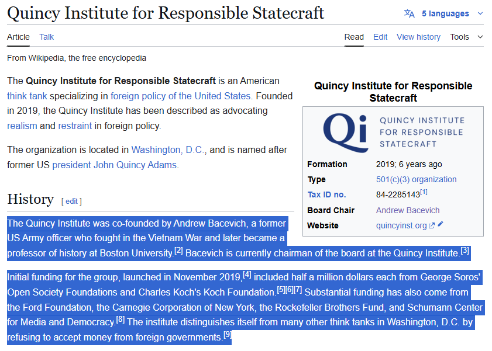Open citation [5] after Koch Foundation
This screenshot has width=492, height=351.
pos(281,290)
